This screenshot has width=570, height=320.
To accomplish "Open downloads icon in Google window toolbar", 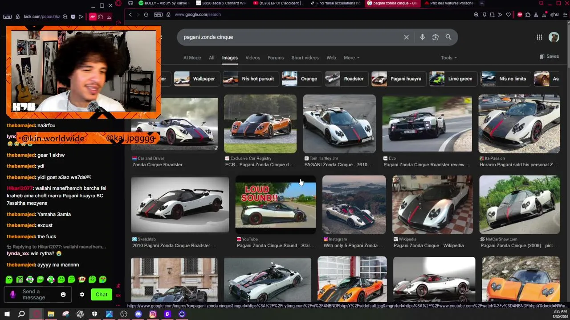I will click(544, 15).
